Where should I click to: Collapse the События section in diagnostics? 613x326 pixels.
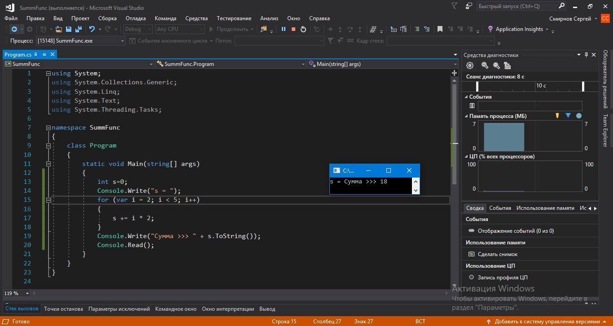coord(466,97)
